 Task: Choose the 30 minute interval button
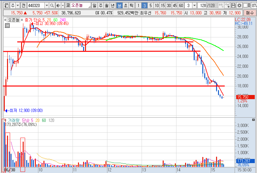click(169, 5)
